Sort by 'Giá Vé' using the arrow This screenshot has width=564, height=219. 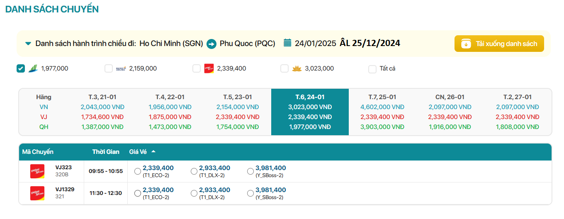pos(153,152)
